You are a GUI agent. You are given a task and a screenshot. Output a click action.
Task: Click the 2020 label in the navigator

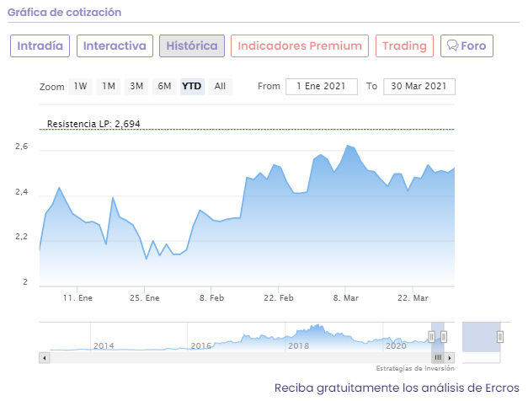pyautogui.click(x=396, y=345)
